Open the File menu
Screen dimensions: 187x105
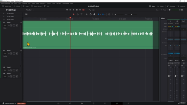tap(12, 3)
